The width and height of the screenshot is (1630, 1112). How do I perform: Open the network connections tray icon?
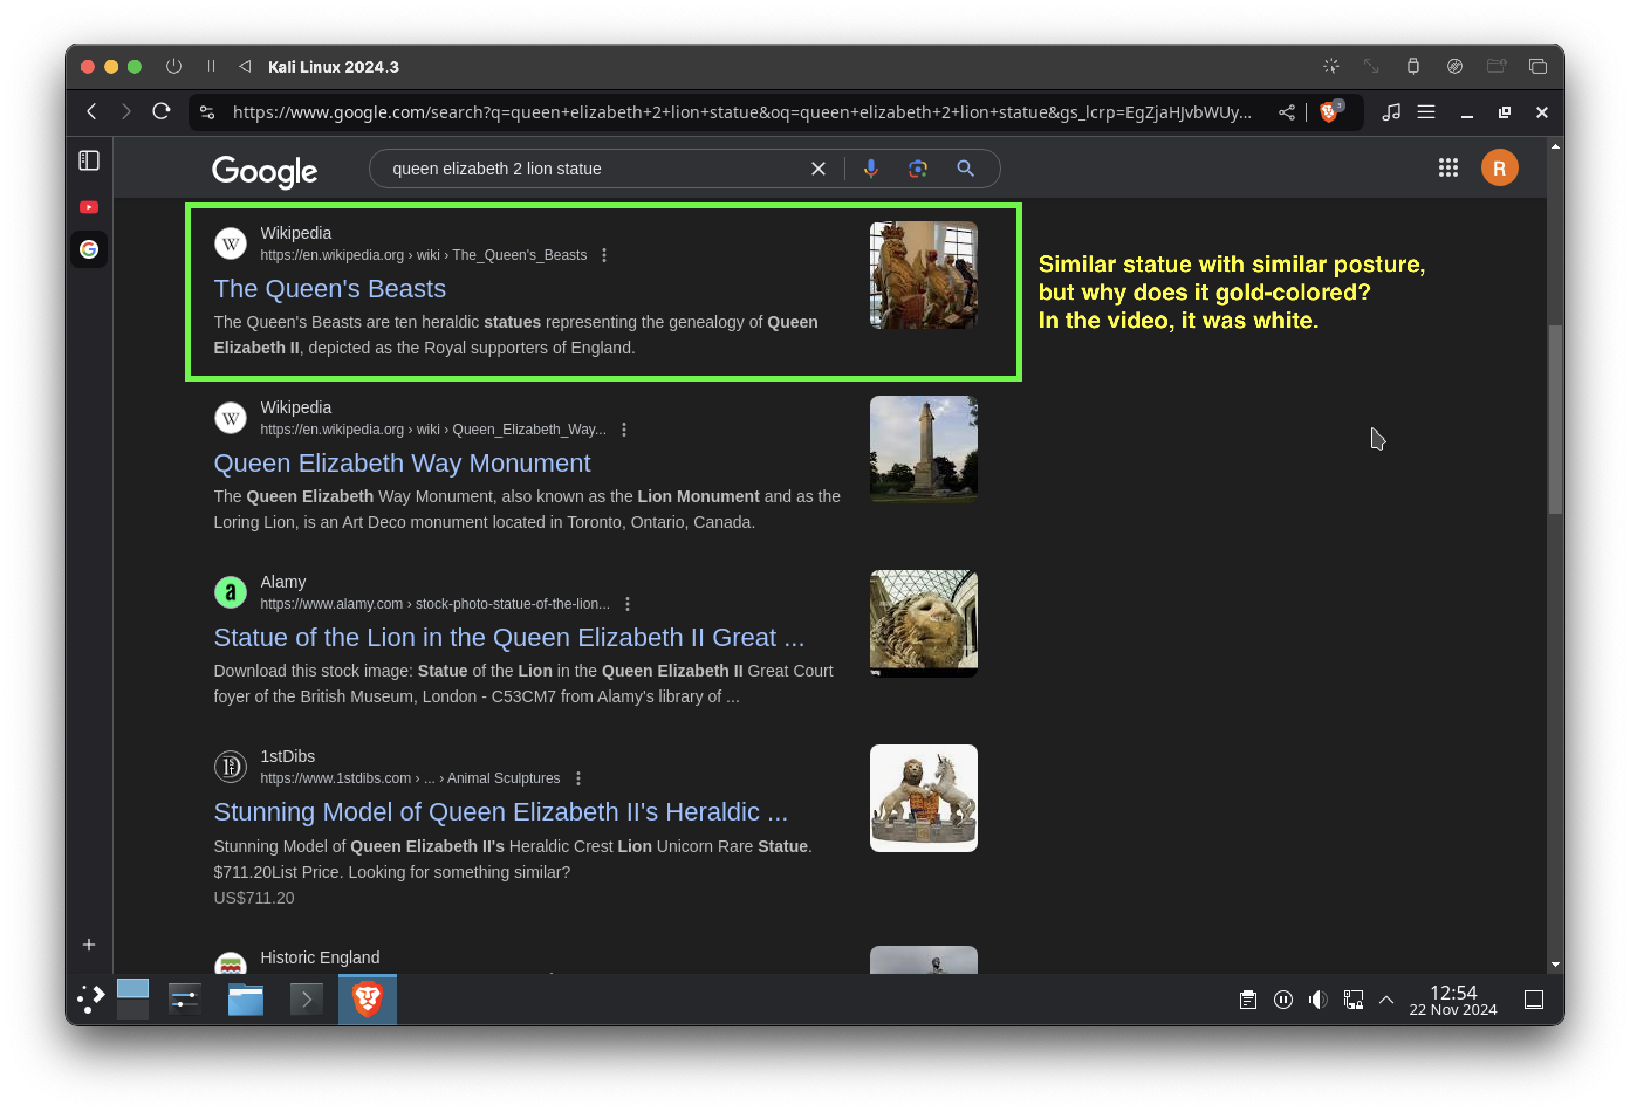point(1353,1000)
